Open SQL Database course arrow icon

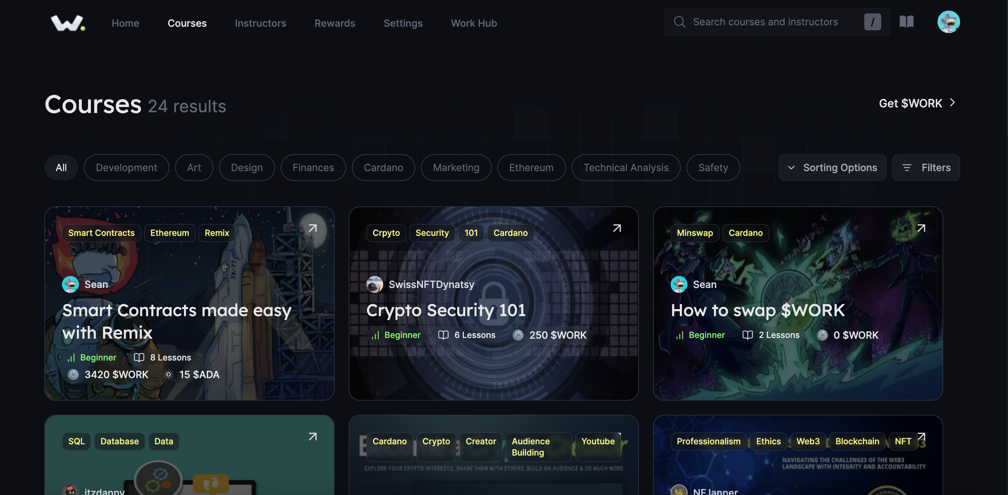312,437
